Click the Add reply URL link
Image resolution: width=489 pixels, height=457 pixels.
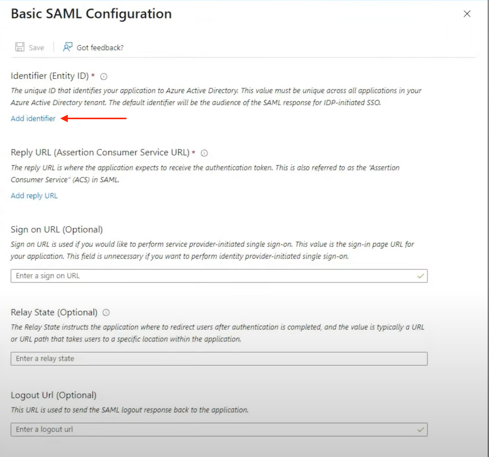point(34,195)
